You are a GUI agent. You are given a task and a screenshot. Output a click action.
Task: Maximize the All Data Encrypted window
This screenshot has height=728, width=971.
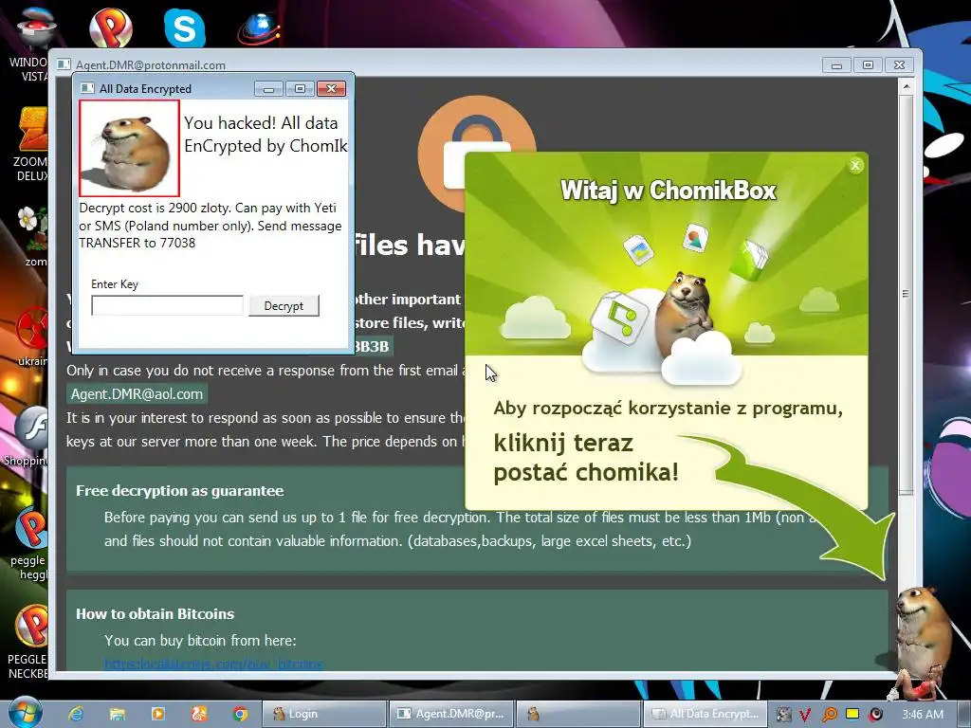(300, 89)
